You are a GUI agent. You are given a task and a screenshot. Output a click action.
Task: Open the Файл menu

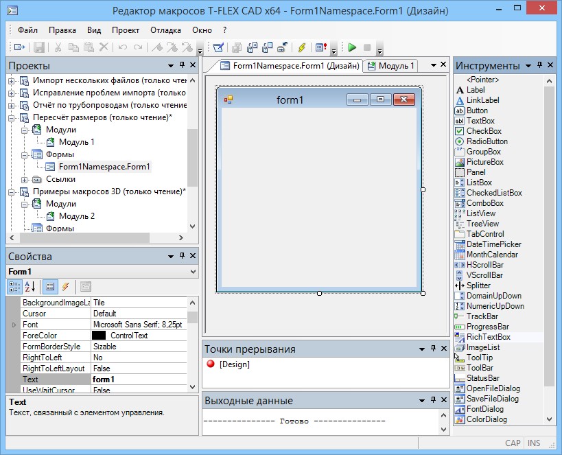pyautogui.click(x=27, y=30)
